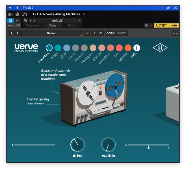Click Auto: Off automation mode
The height and width of the screenshot is (170, 186).
pos(14,25)
